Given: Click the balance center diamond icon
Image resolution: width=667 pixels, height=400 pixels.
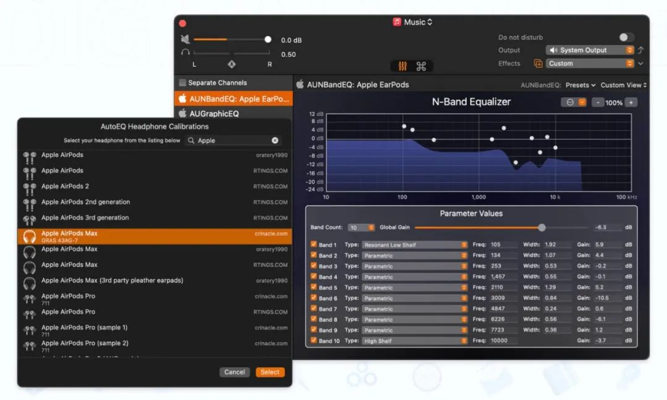Looking at the screenshot, I should pyautogui.click(x=232, y=64).
